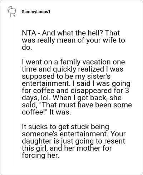Open the Reddit avatar of SammyLoops1
The image size is (143, 175).
point(12,12)
